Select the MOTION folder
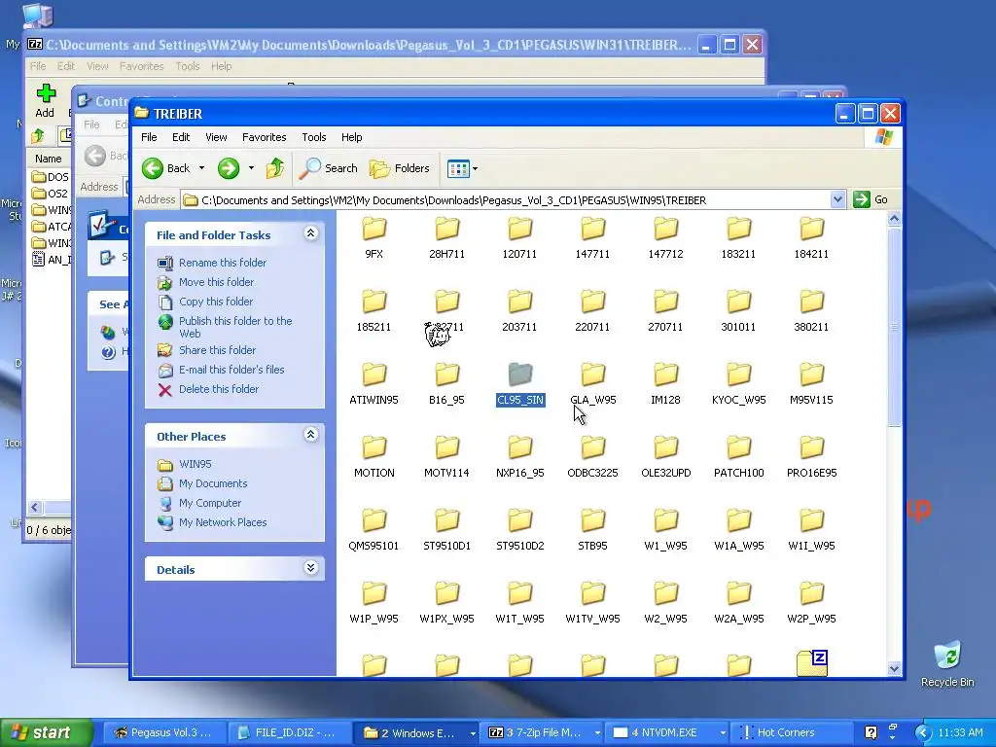Screen dimensions: 996x747 click(x=374, y=456)
